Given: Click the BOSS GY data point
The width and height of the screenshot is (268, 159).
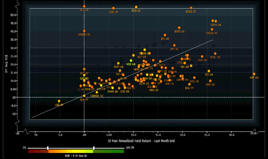Looking at the screenshot, I should pyautogui.click(x=191, y=8).
